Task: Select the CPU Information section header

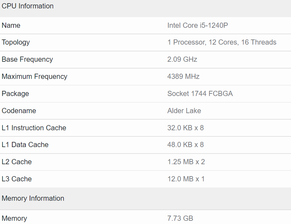Action: [x=27, y=6]
